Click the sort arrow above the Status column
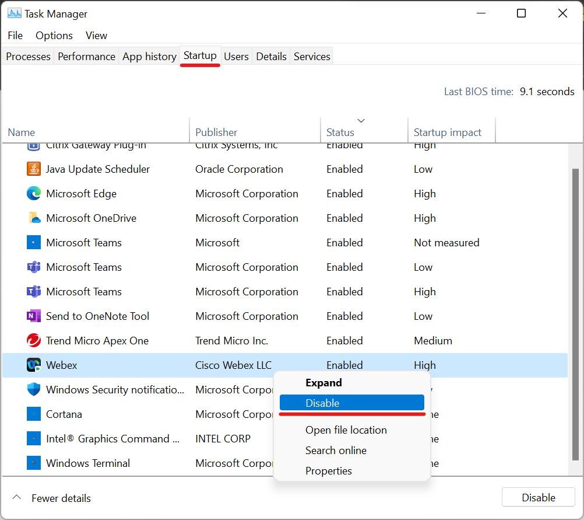 (x=361, y=120)
